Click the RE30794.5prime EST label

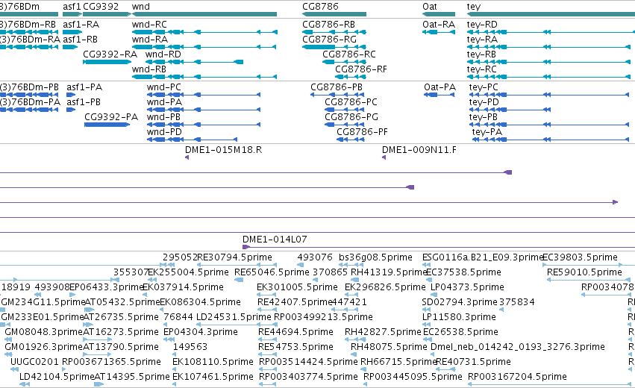coord(234,257)
